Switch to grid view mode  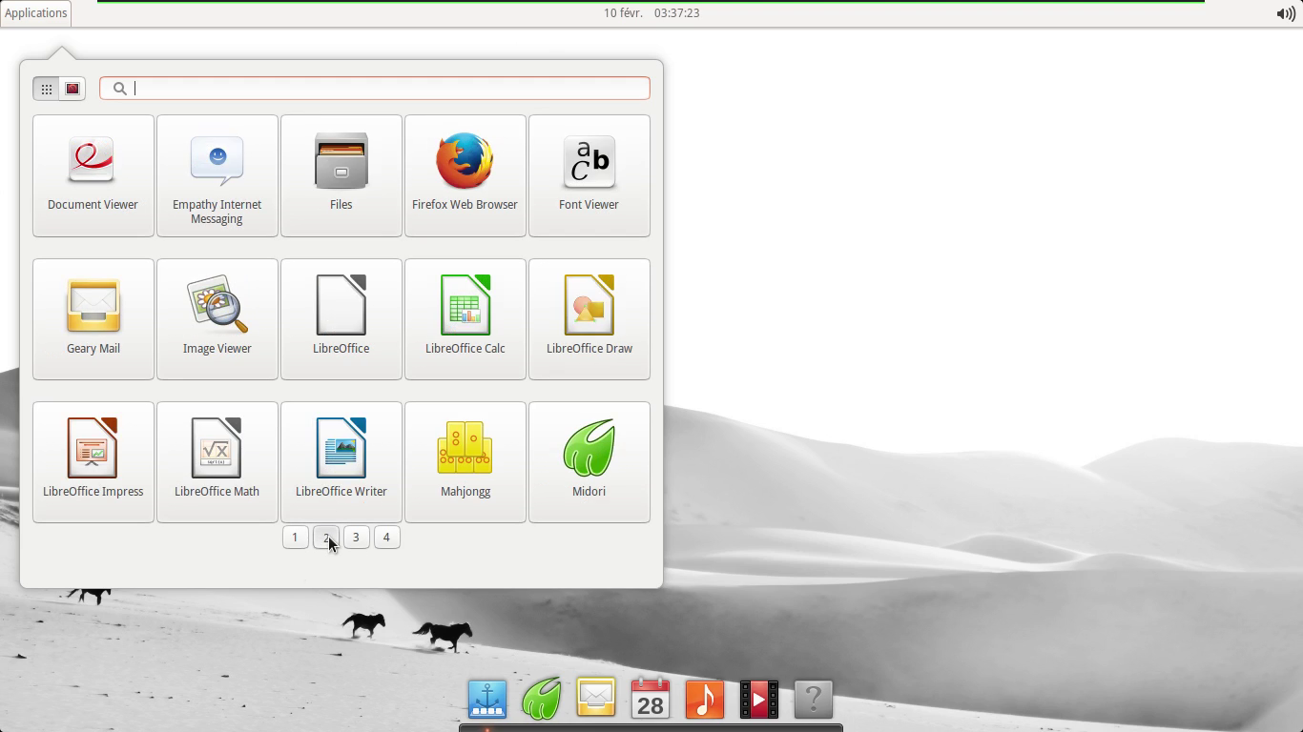(x=46, y=89)
